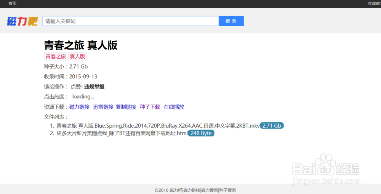Image resolution: width=381 pixels, height=194 pixels.
Task: Click the blue 搜索 button
Action: coord(231,21)
